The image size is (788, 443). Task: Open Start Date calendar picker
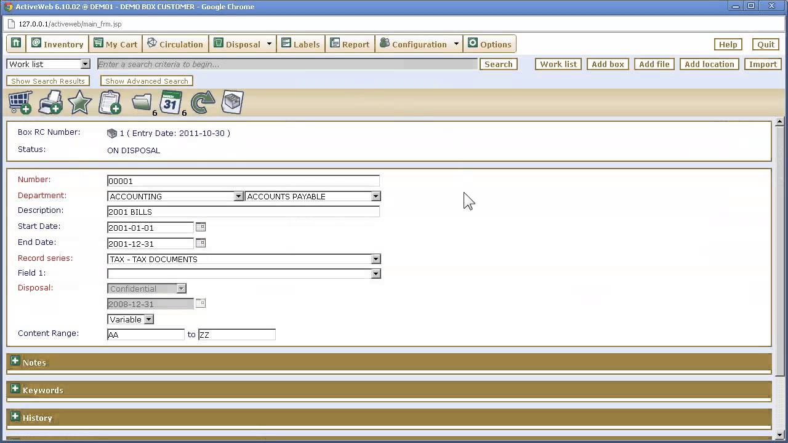201,227
